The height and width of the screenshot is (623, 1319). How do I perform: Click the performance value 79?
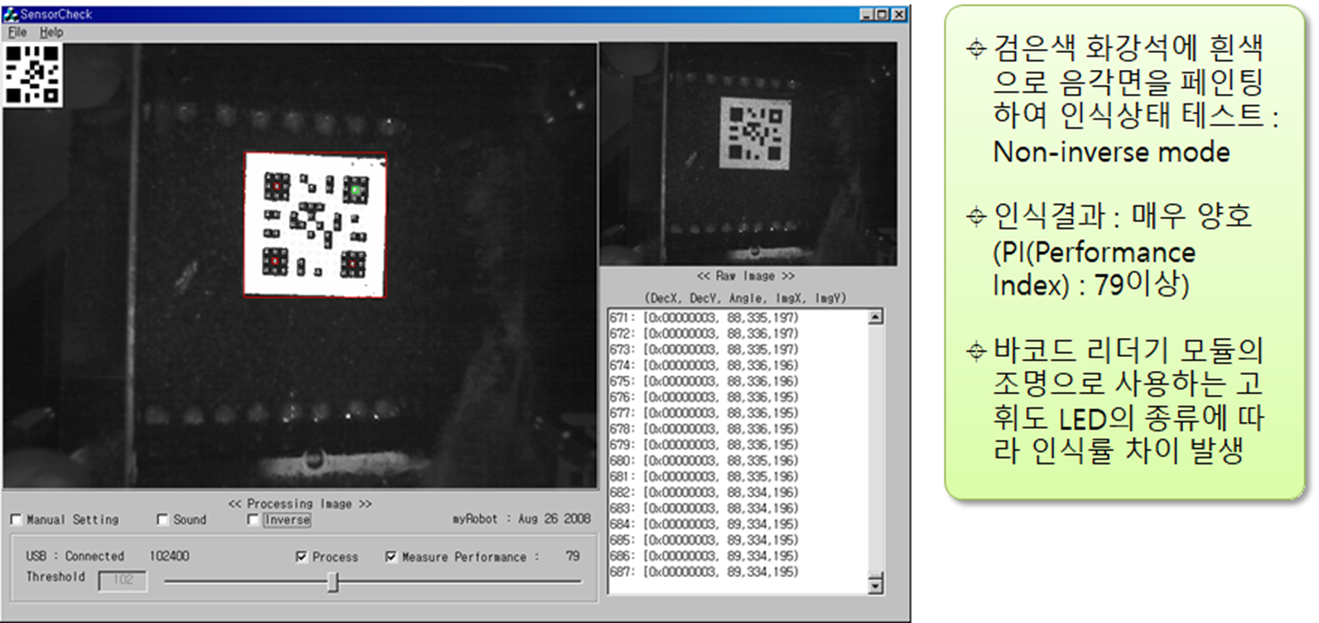573,556
